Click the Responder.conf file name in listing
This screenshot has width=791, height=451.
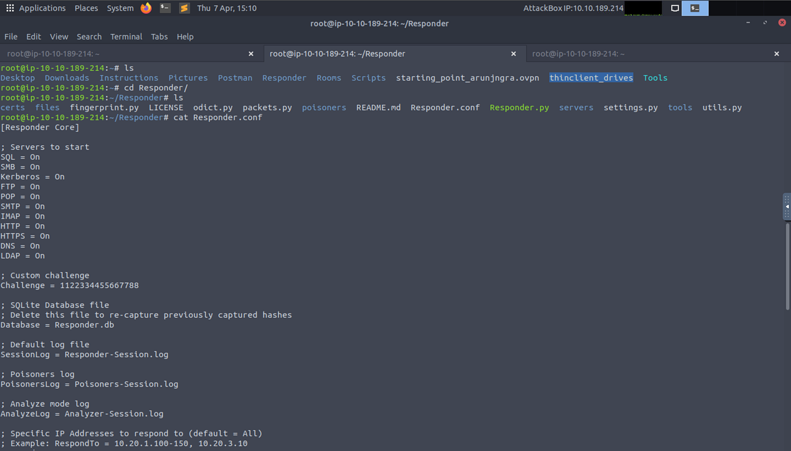445,107
